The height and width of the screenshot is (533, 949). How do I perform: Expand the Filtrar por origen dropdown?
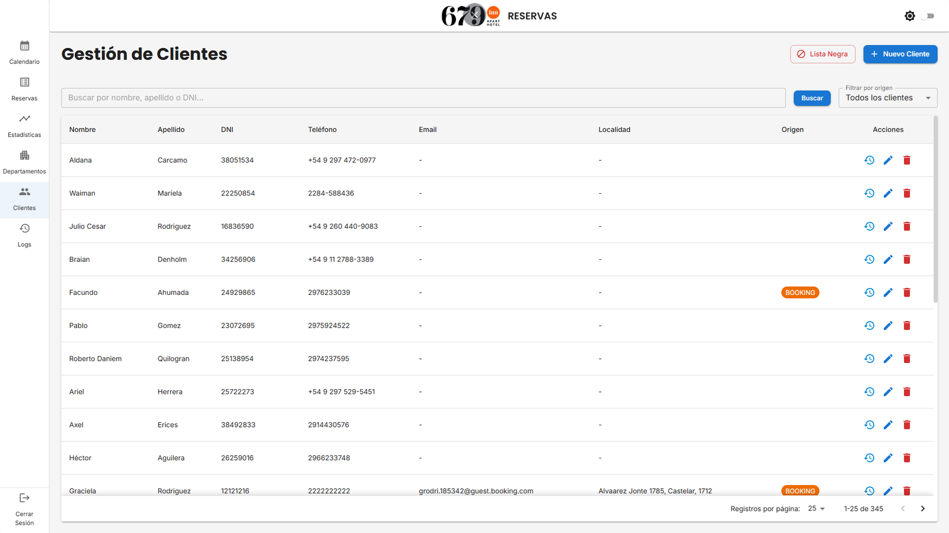tap(887, 98)
